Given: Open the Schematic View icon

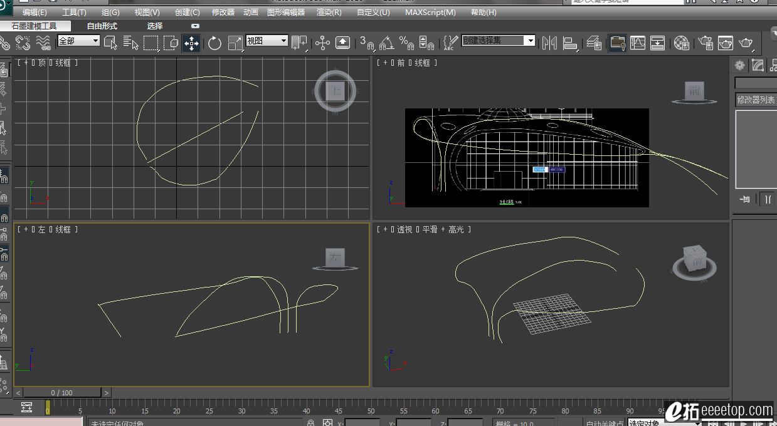Looking at the screenshot, I should click(x=657, y=43).
